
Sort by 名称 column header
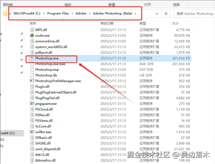[x=33, y=23]
